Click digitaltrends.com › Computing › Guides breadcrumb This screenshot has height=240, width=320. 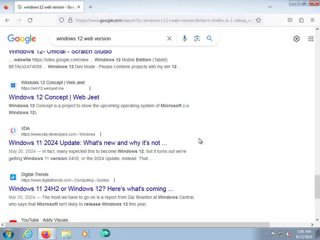(x=65, y=180)
